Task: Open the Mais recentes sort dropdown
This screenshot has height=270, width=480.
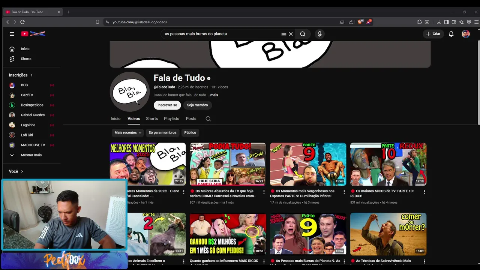Action: coord(128,132)
